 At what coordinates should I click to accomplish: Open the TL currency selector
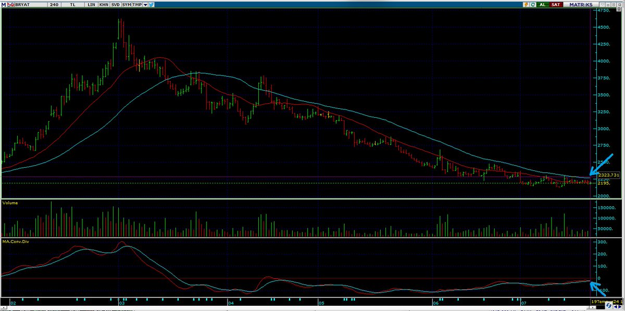point(72,5)
